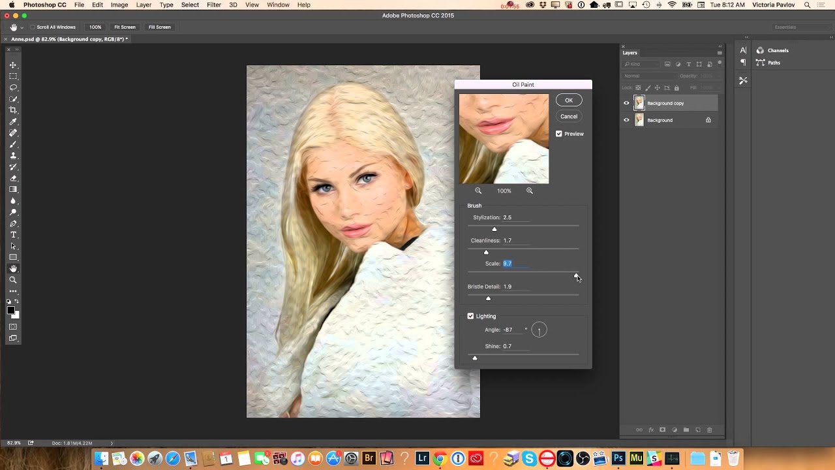Select the Horizontal Type tool

(13, 235)
